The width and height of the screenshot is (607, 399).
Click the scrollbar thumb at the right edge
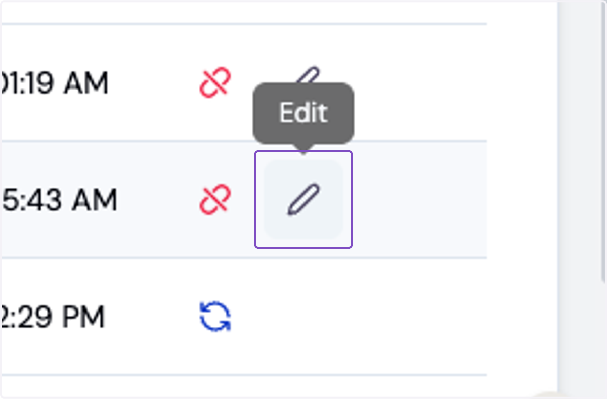click(x=604, y=142)
